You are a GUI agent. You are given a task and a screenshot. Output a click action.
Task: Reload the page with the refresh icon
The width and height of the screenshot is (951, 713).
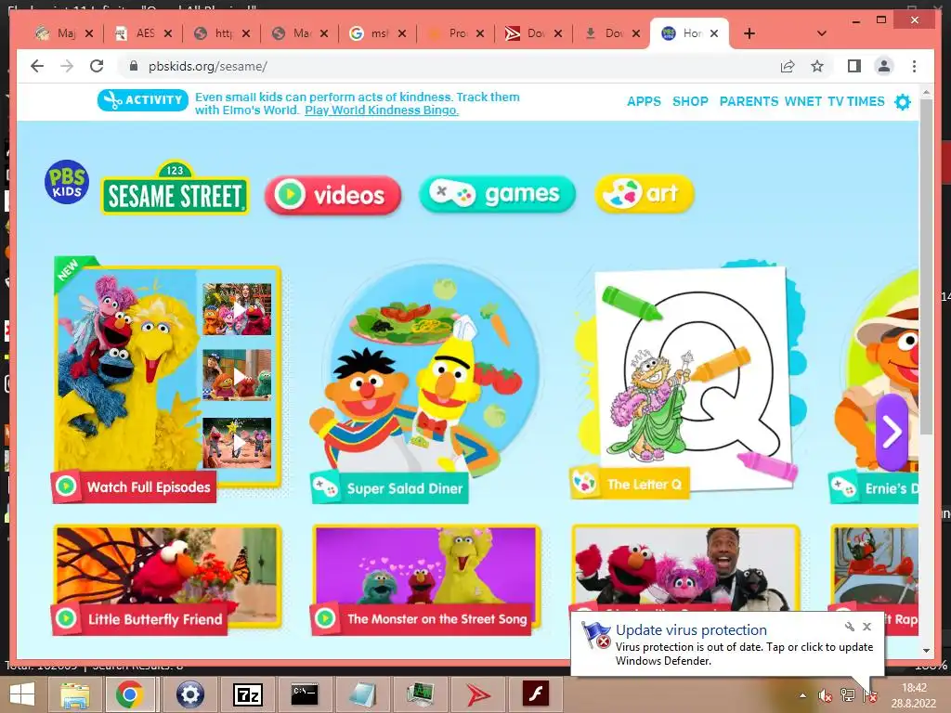[97, 66]
